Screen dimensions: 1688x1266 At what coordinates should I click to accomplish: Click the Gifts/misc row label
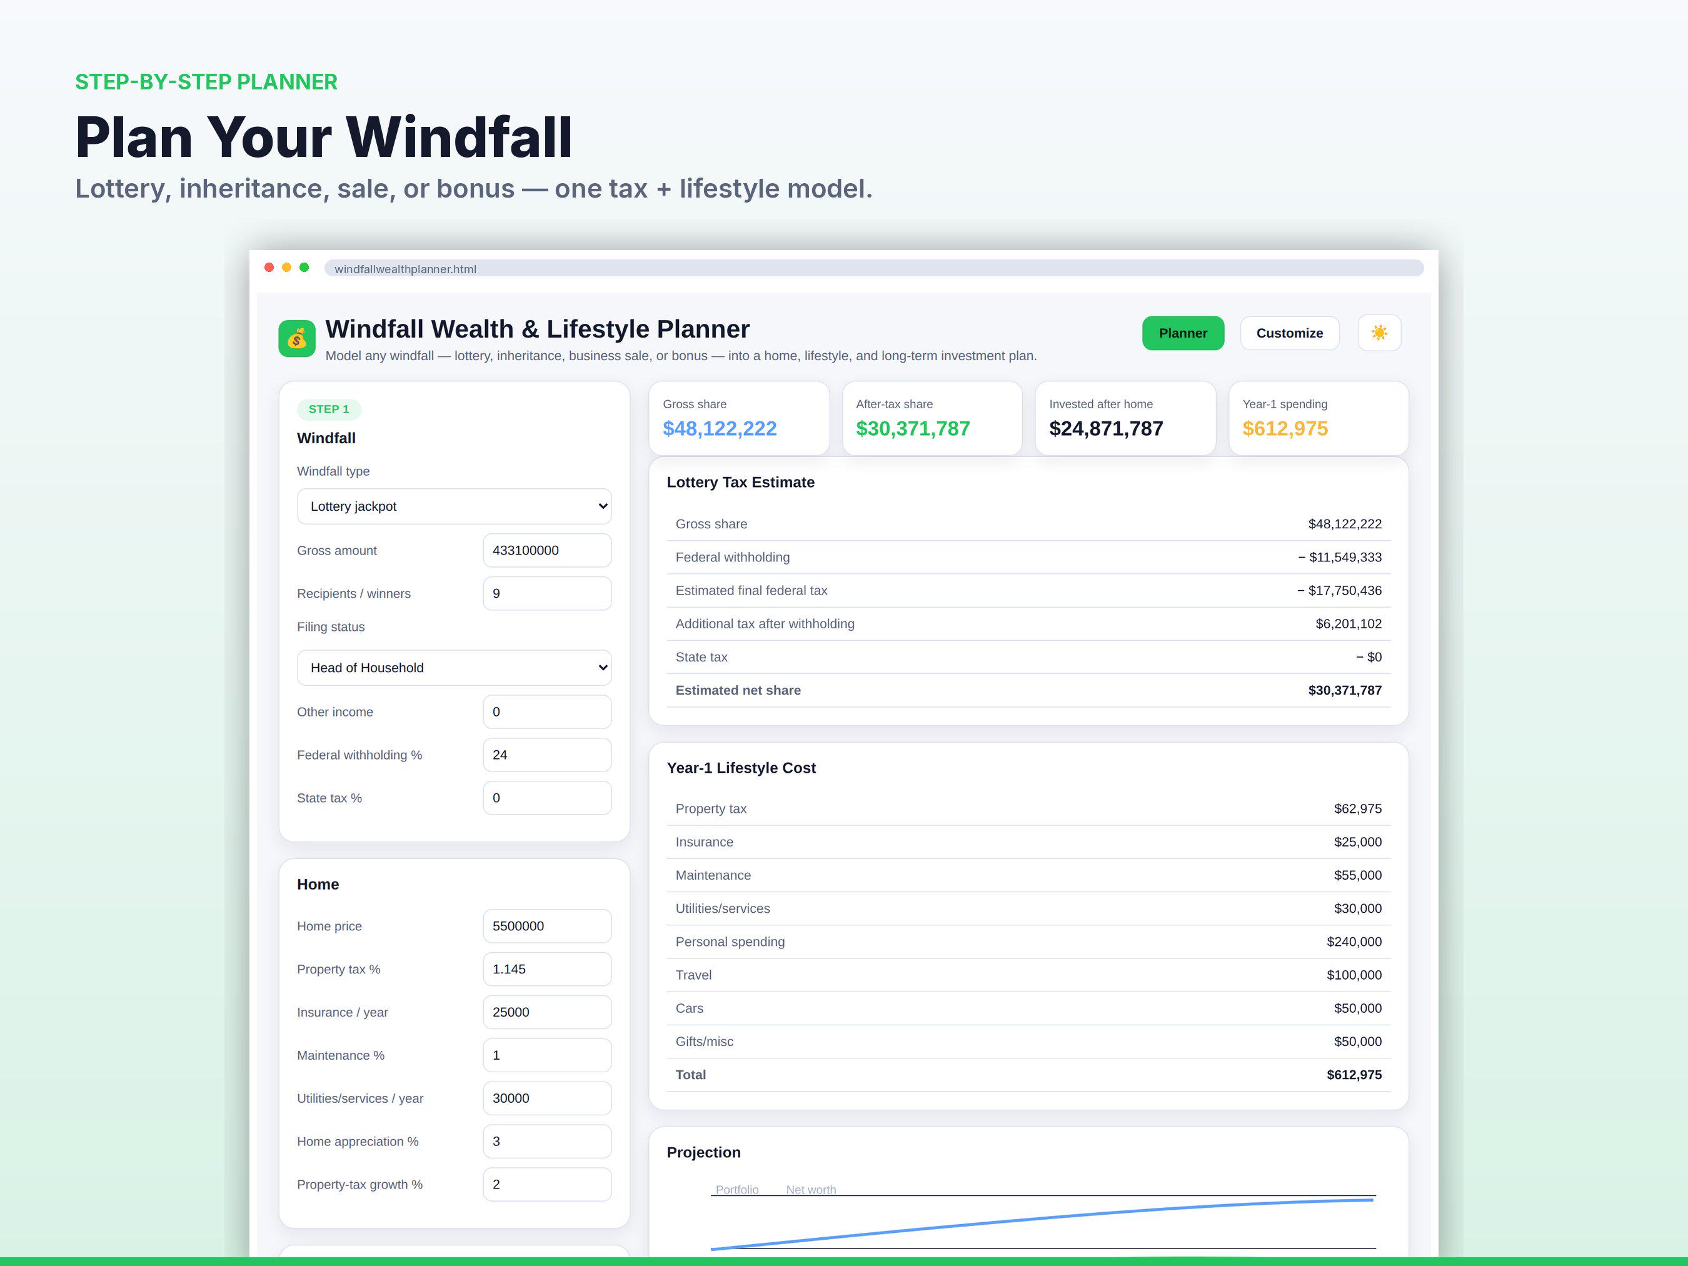(703, 1041)
